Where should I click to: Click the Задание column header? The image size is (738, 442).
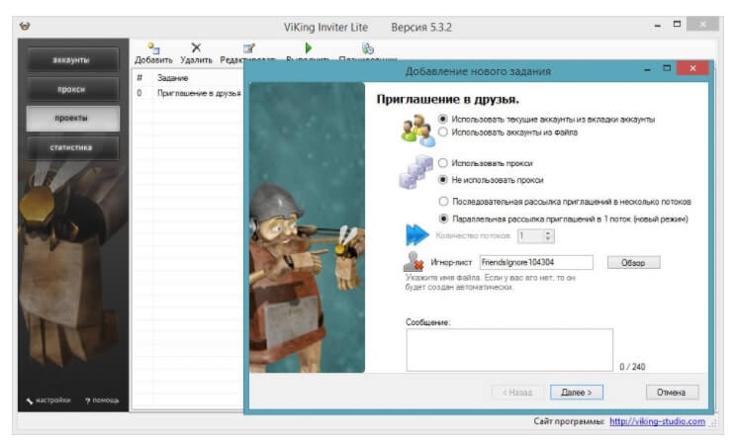[173, 77]
